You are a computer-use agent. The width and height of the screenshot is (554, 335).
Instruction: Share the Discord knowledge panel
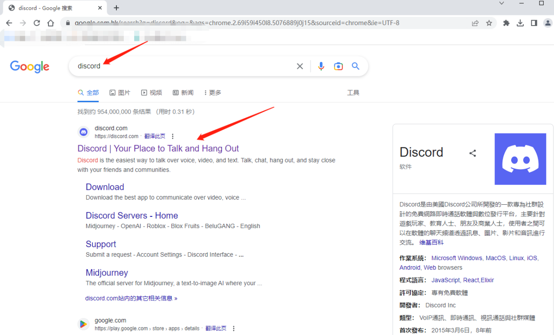(x=473, y=153)
